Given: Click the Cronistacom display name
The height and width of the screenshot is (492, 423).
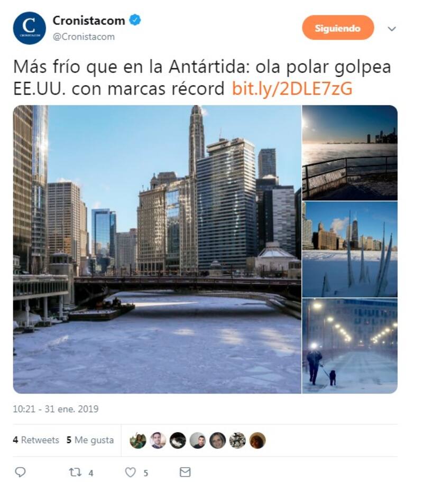Looking at the screenshot, I should [89, 21].
